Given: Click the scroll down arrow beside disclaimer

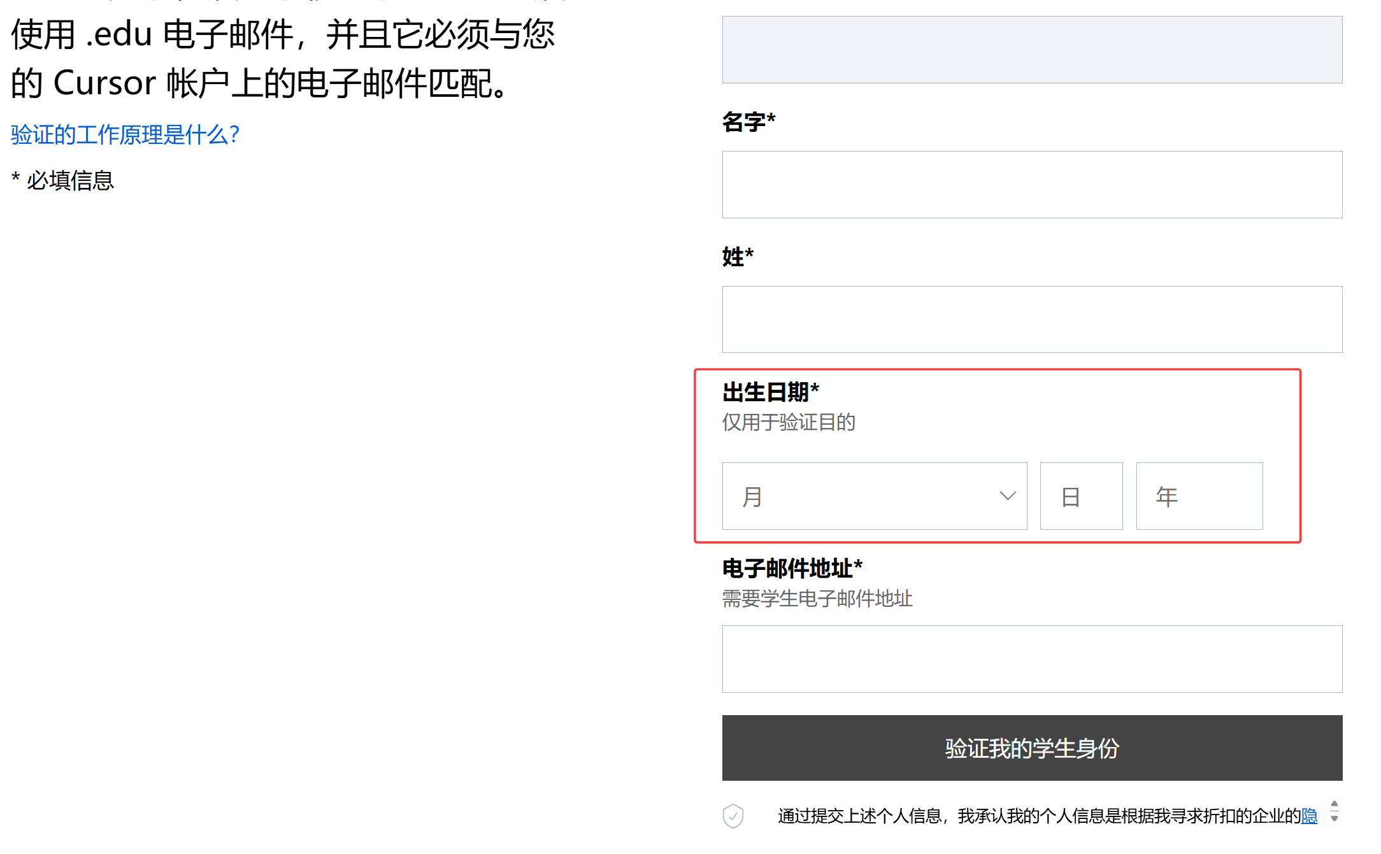Looking at the screenshot, I should click(x=1334, y=819).
